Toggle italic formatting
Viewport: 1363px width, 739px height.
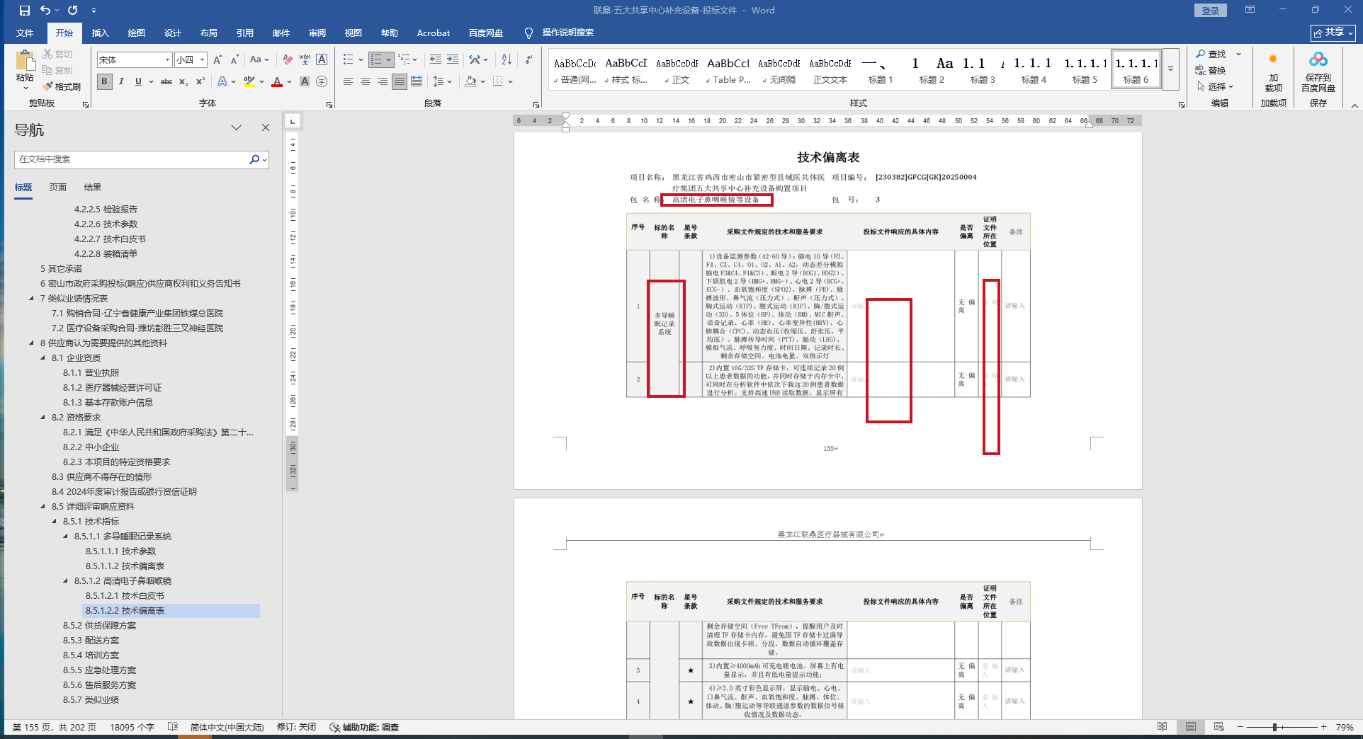coord(121,81)
